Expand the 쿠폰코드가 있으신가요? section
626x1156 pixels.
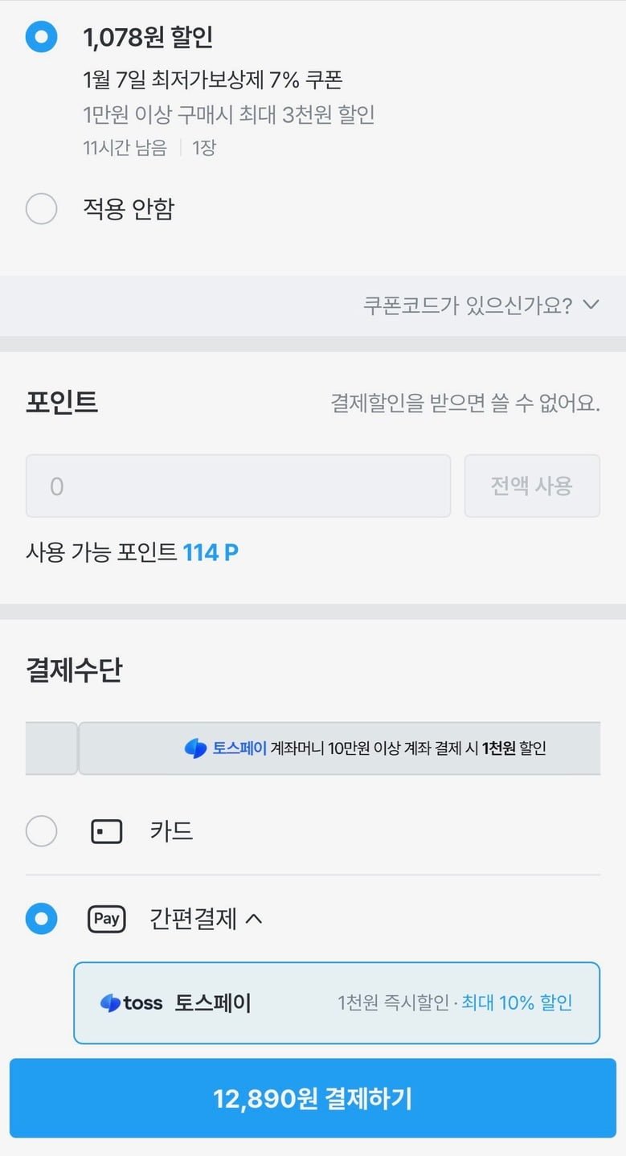click(481, 305)
